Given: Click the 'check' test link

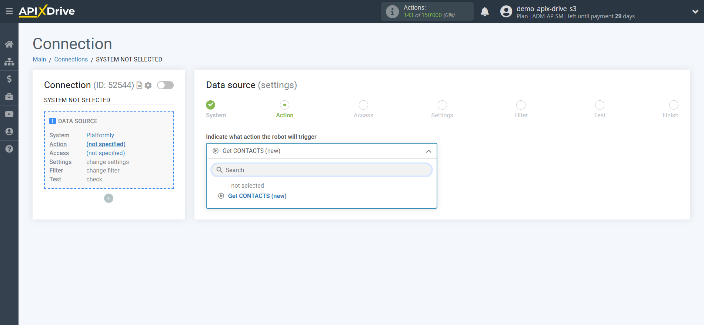Looking at the screenshot, I should click(x=94, y=180).
